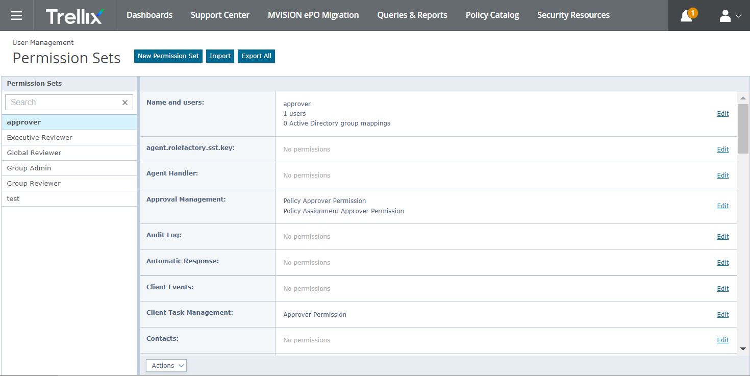Open the user account menu
The image size is (750, 376).
pyautogui.click(x=730, y=16)
